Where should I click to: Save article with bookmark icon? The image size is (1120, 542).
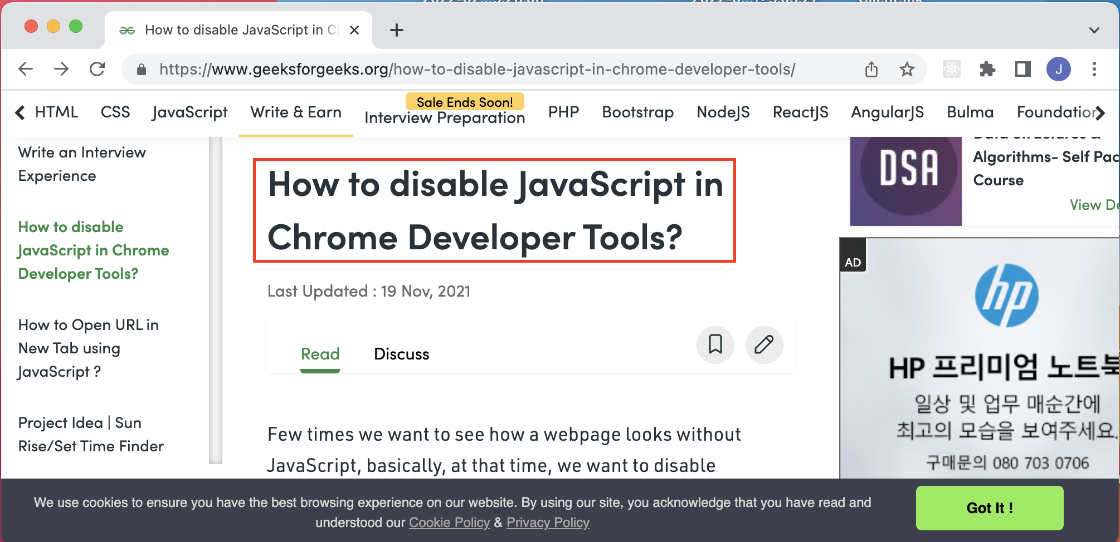click(715, 344)
